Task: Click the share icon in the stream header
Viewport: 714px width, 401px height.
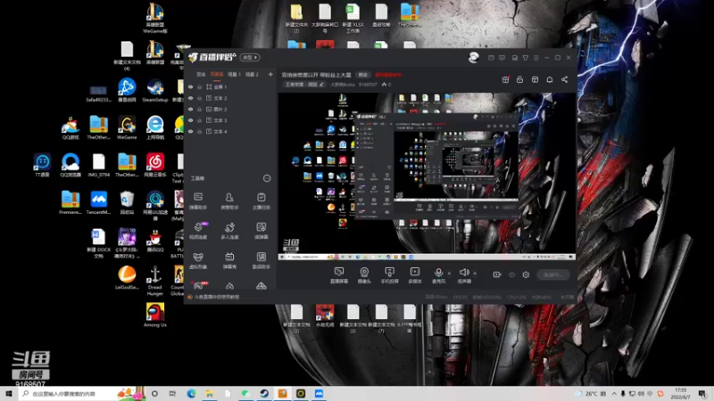Action: [x=564, y=79]
